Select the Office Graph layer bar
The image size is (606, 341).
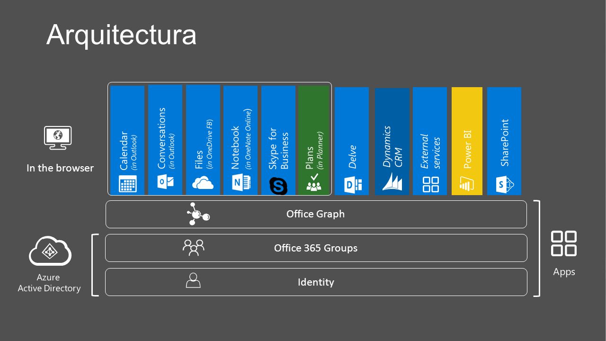pyautogui.click(x=316, y=214)
